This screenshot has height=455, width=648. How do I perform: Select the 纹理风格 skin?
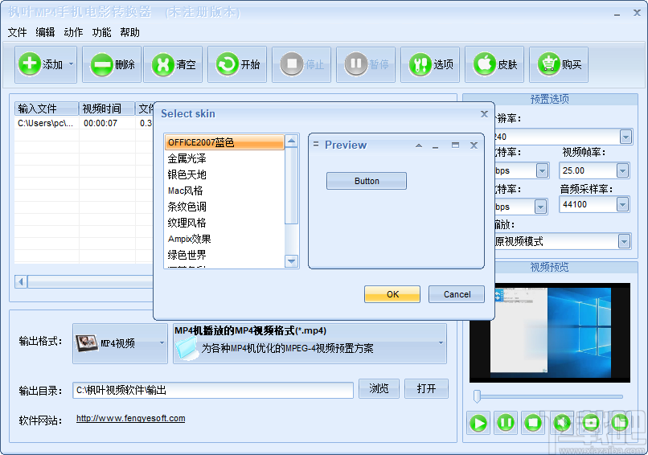[x=224, y=223]
